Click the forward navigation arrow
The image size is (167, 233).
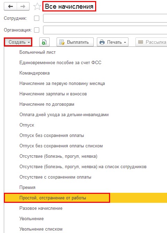[x=23, y=7]
